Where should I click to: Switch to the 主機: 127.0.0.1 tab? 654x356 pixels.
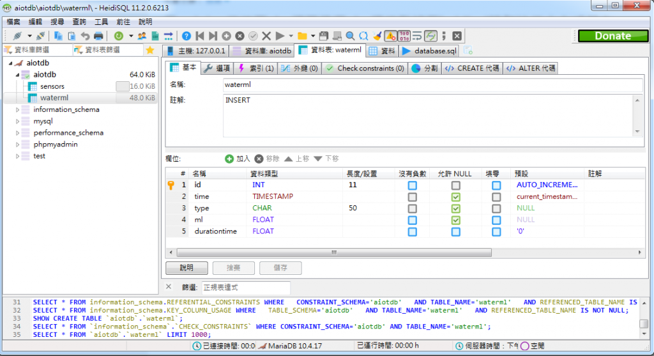(196, 51)
